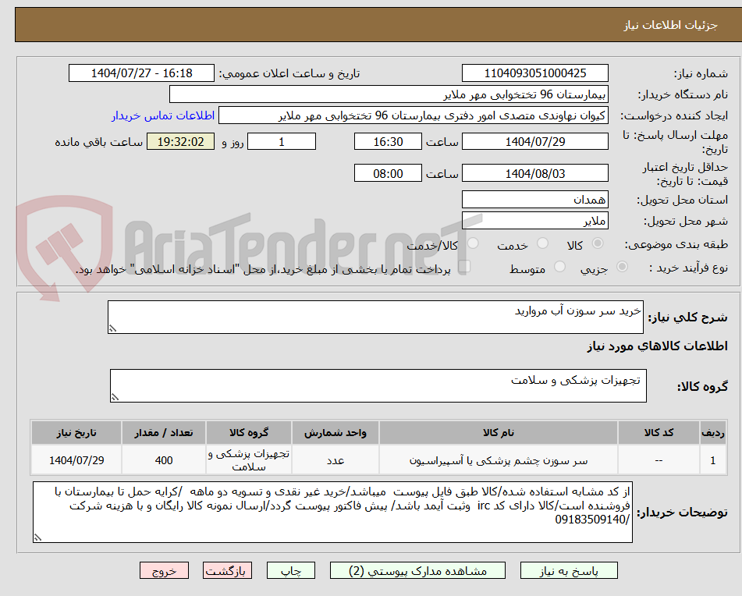Select جزیي as the purchase process type
The height and width of the screenshot is (596, 742).
621,264
